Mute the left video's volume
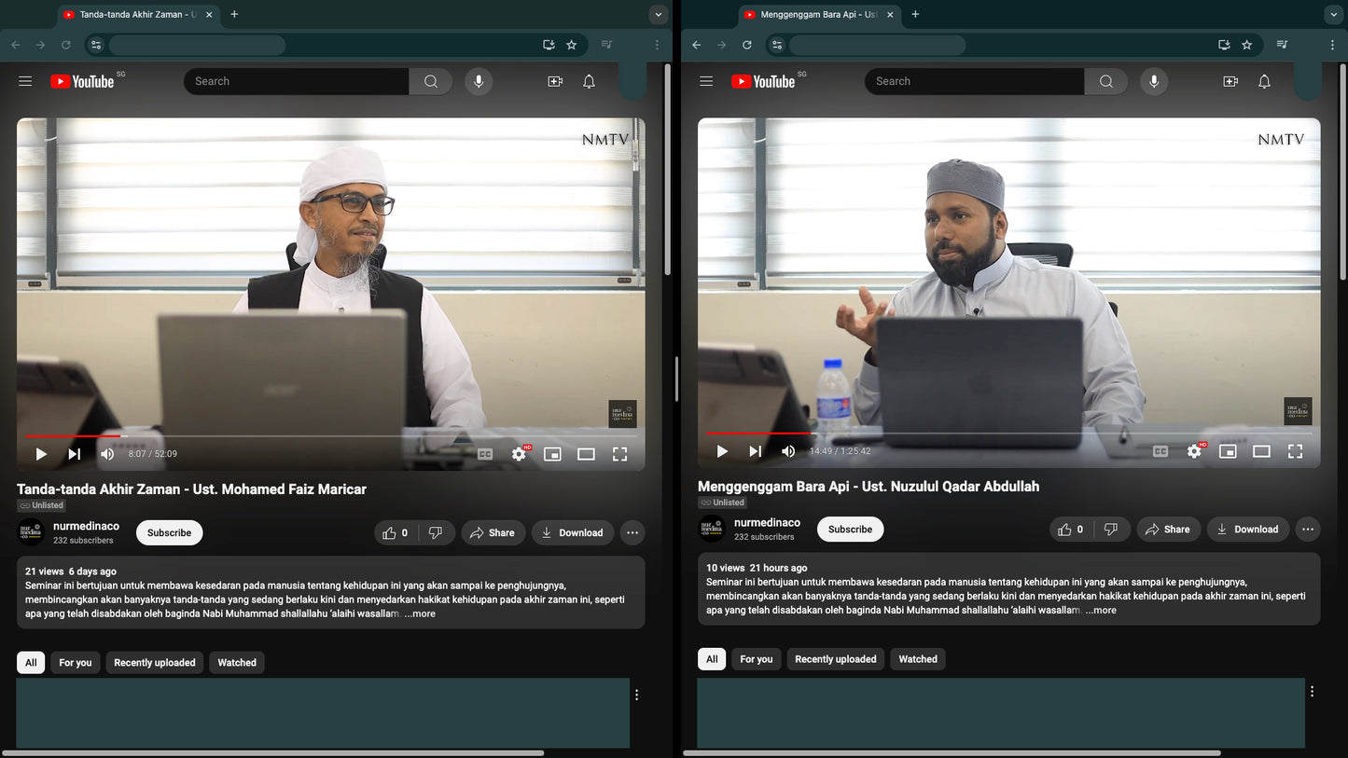The width and height of the screenshot is (1348, 758). pos(107,454)
